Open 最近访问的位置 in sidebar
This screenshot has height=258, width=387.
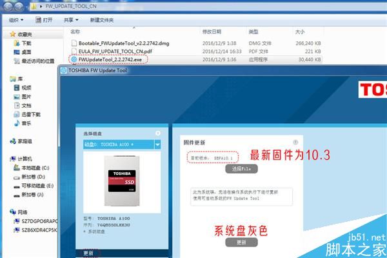click(x=34, y=61)
